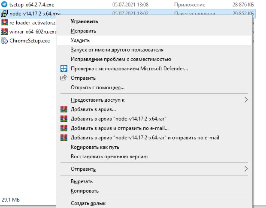
Task: Select the ChromeSetup.exe file icon
Action: click(x=4, y=41)
